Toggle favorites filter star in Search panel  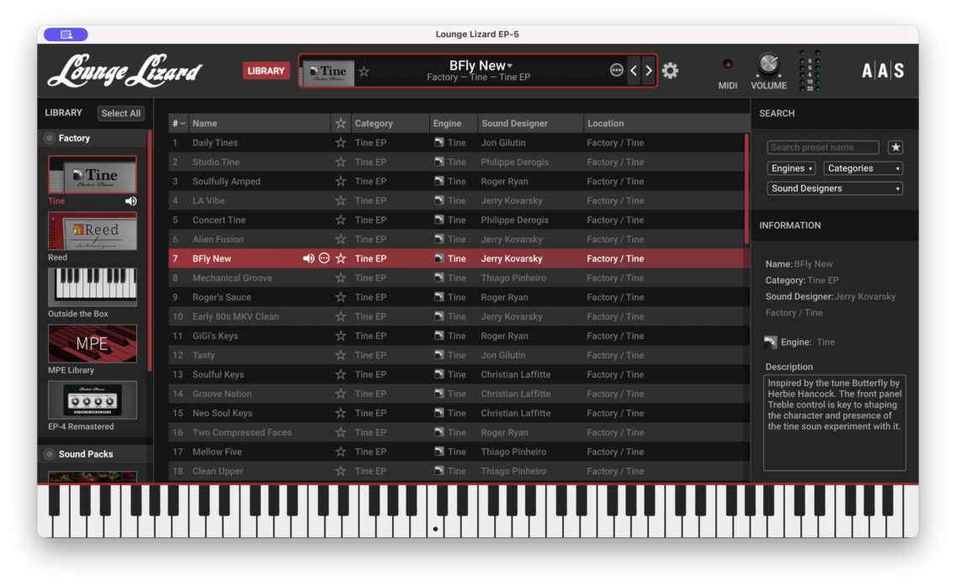[x=895, y=147]
